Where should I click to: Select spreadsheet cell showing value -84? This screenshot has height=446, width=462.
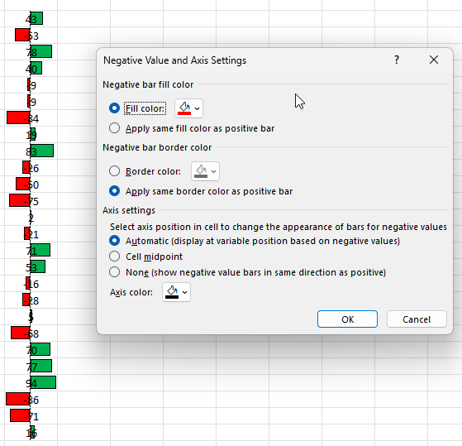coord(31,118)
